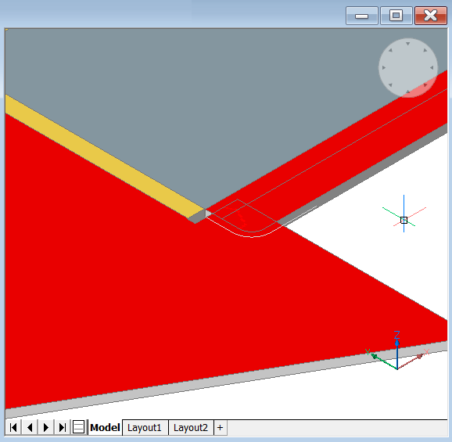Viewport: 452px width, 442px height.
Task: Open the layout list icon beside Model
Action: (x=78, y=427)
